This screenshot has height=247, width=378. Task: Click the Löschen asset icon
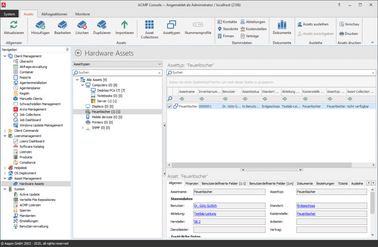(82, 25)
